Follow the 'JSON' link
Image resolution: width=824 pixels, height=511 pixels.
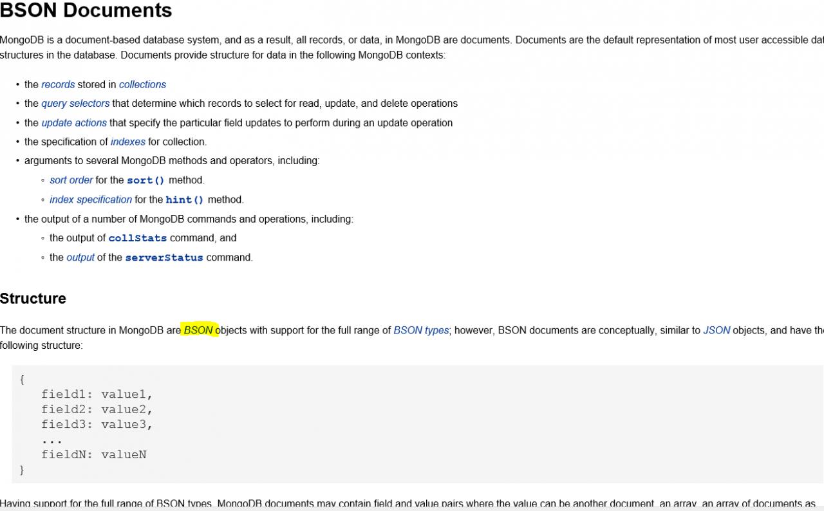pos(716,330)
